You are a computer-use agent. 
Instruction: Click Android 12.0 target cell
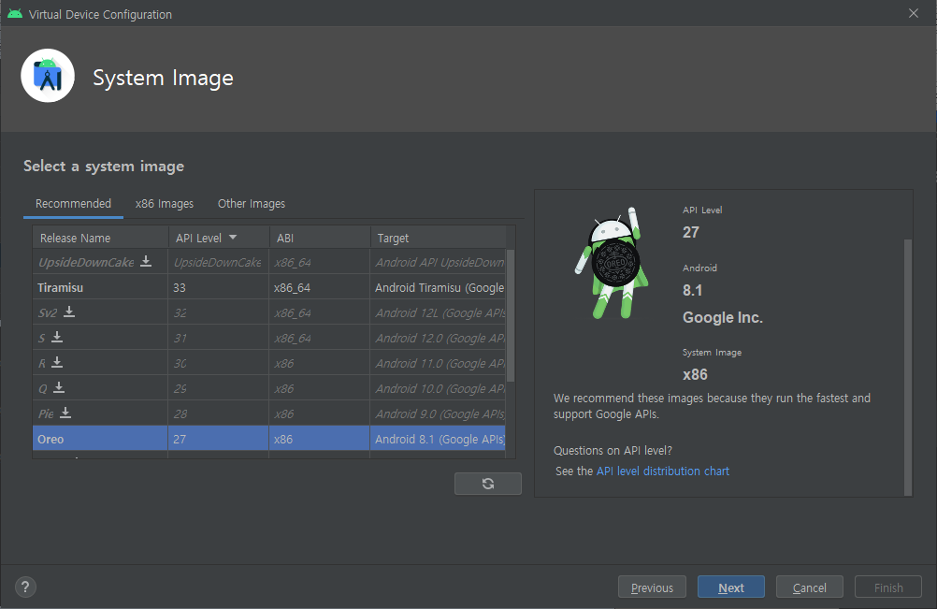pyautogui.click(x=438, y=338)
